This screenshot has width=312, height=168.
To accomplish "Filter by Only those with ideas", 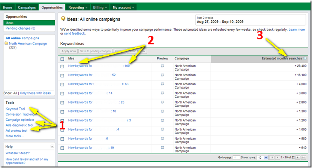I will pyautogui.click(x=35, y=93).
